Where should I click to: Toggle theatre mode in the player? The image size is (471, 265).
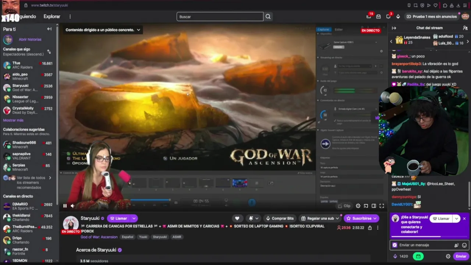pos(373,206)
